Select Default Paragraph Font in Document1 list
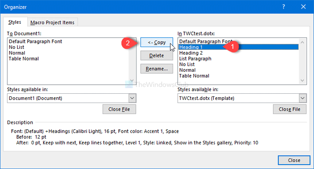This screenshot has width=314, height=169. coord(35,41)
